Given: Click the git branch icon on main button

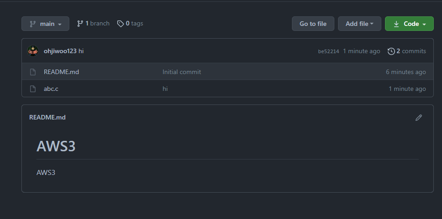Looking at the screenshot, I should (33, 24).
